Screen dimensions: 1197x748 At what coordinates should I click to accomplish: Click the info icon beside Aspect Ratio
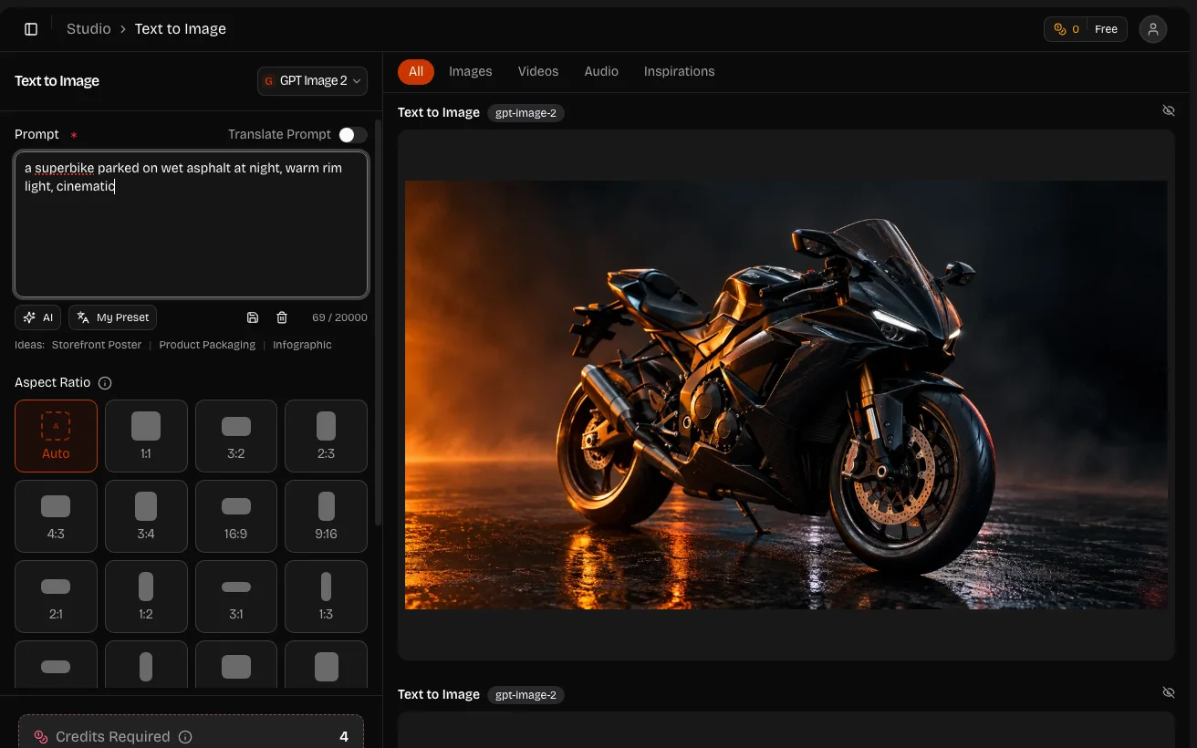click(105, 383)
